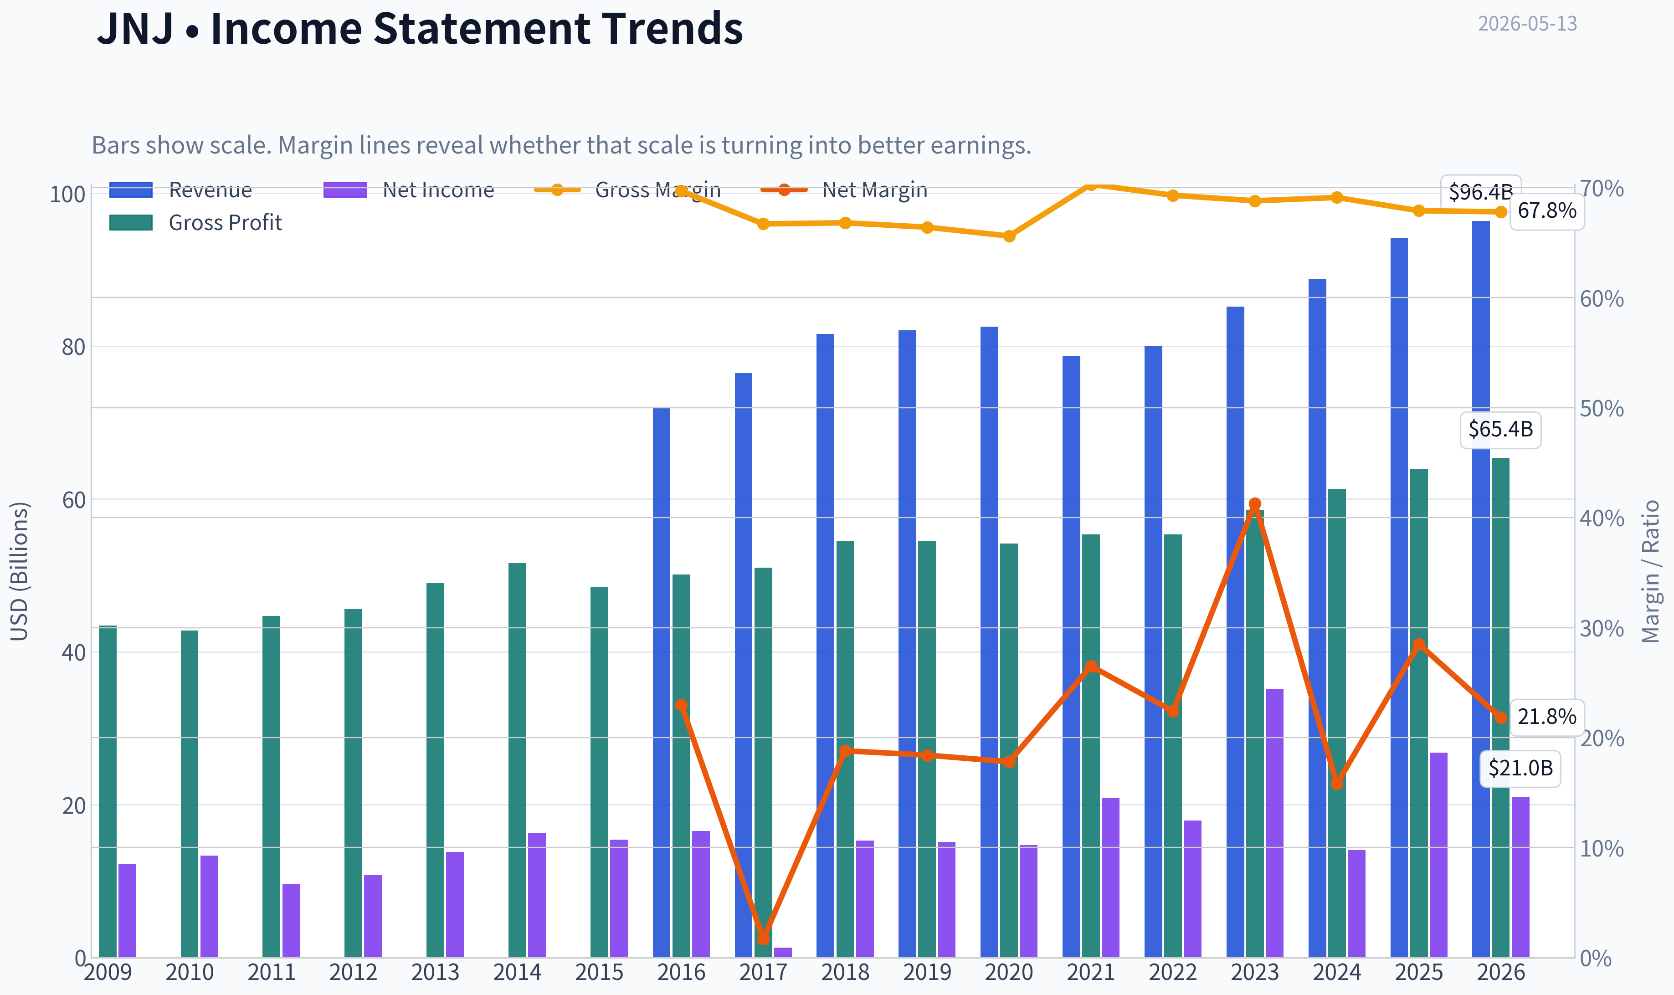Click the 80 left axis tick label
1674x995 pixels.
[74, 347]
